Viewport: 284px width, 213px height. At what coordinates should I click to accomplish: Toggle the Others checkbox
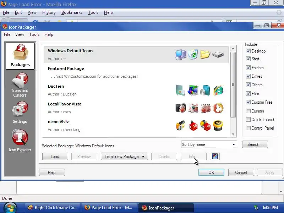click(248, 85)
